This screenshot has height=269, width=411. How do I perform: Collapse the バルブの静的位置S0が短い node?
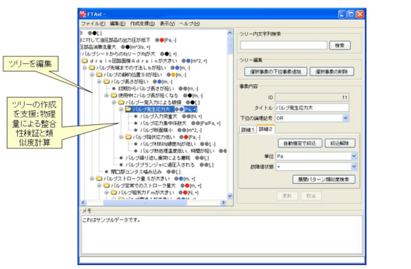pyautogui.click(x=92, y=75)
